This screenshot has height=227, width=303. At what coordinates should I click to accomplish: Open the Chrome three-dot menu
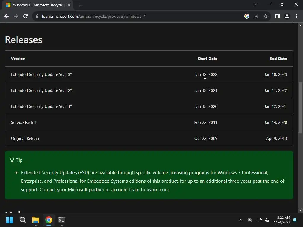[296, 17]
